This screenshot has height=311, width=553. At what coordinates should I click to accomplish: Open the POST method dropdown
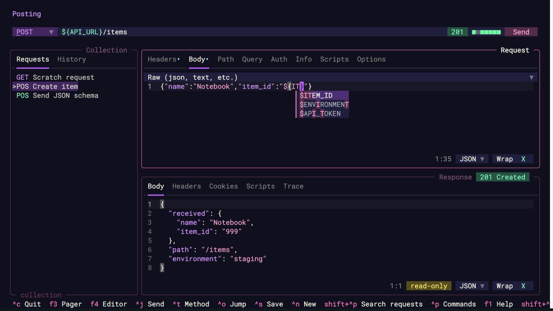35,32
